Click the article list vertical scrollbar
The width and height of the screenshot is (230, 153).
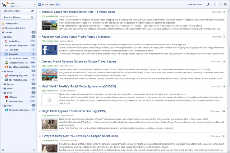click(x=228, y=62)
